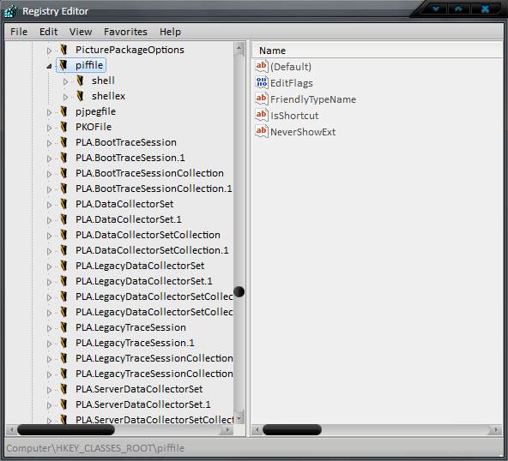This screenshot has height=461, width=508.
Task: Open the Help menu
Action: tap(170, 32)
